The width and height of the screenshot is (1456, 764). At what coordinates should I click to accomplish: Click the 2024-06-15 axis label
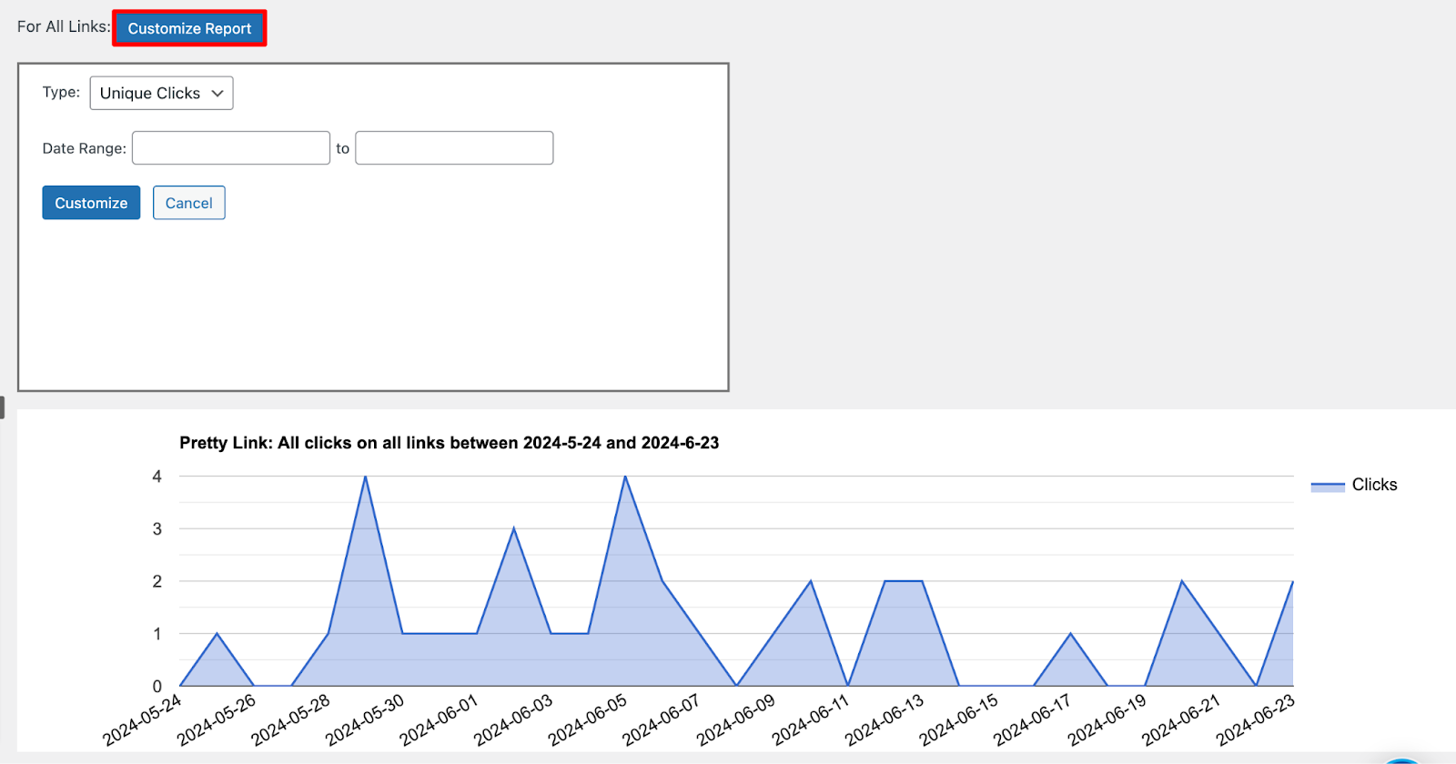pos(959,720)
